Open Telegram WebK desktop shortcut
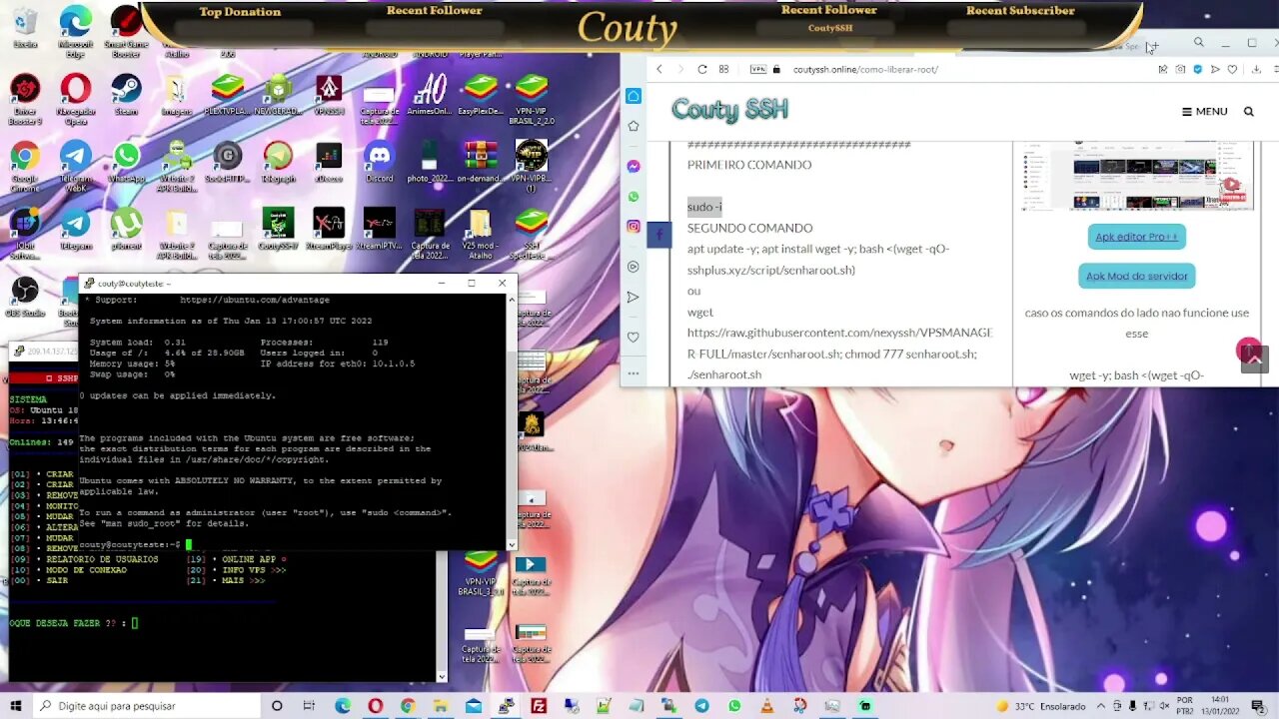1279x719 pixels. click(75, 165)
